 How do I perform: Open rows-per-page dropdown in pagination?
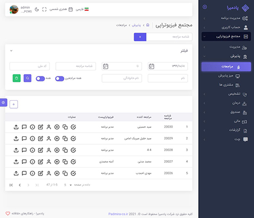pos(67,185)
